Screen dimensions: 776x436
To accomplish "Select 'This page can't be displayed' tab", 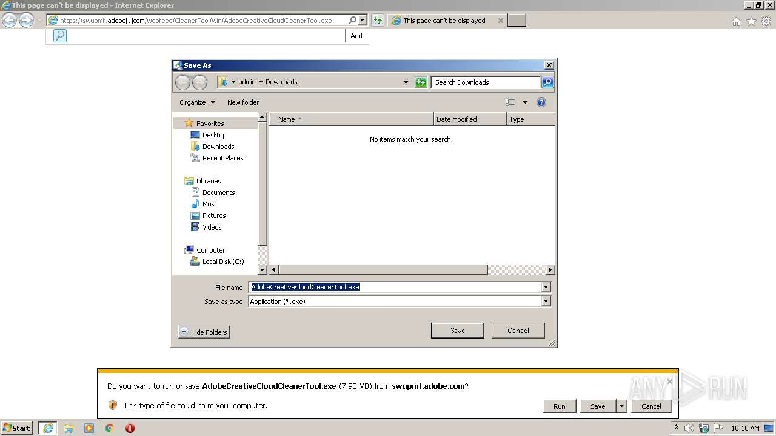I will coord(444,21).
